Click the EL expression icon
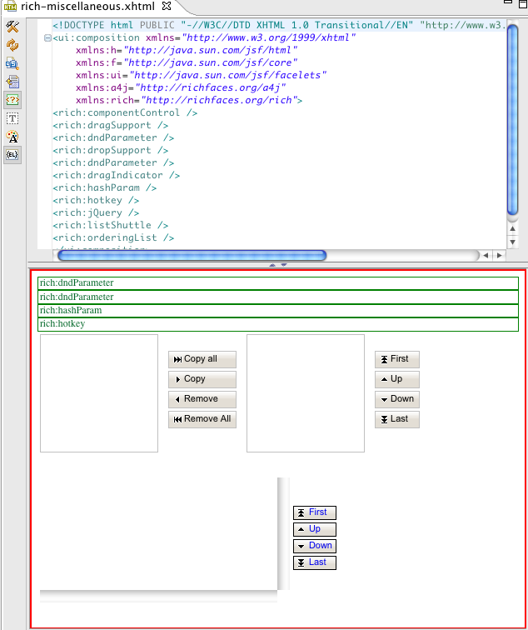Viewport: 528px width, 630px height. pyautogui.click(x=12, y=155)
